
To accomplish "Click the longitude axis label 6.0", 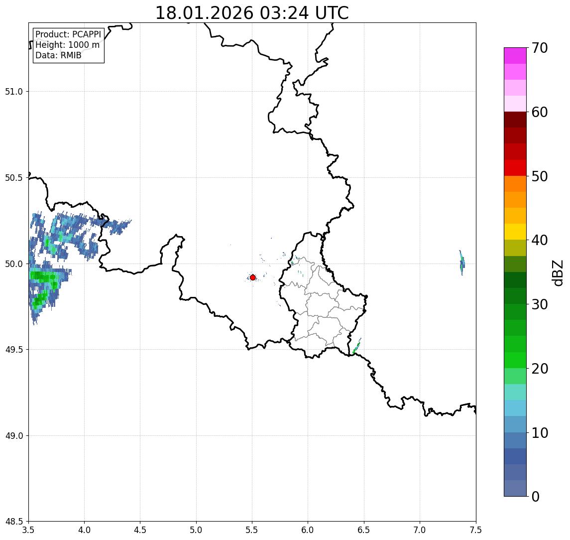I will tap(308, 530).
